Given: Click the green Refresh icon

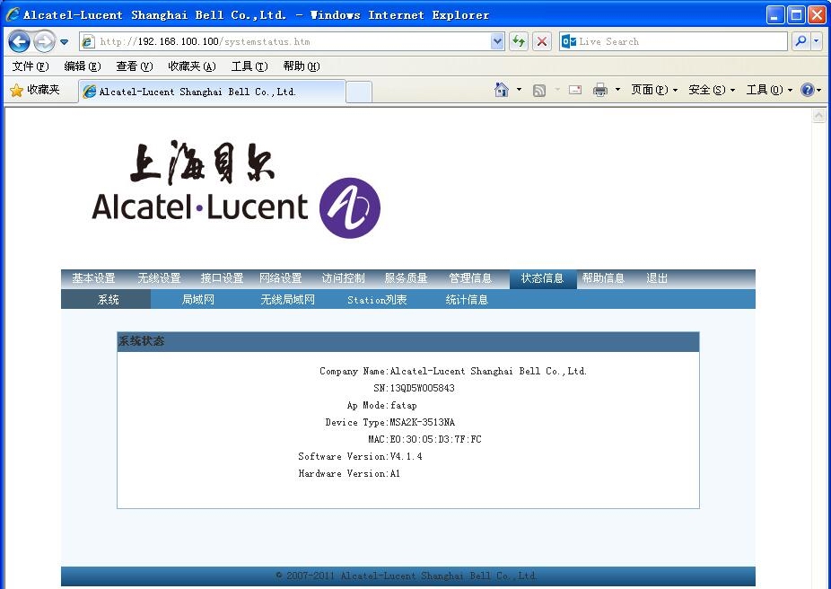Looking at the screenshot, I should coord(519,41).
